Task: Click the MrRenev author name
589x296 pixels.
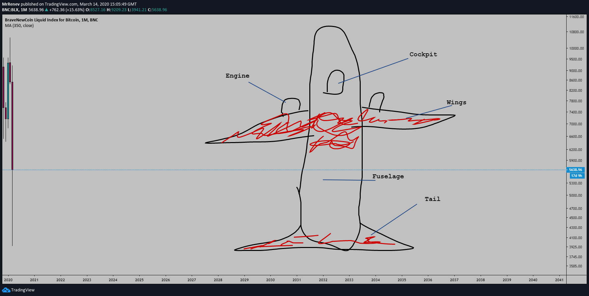Action: (x=11, y=4)
